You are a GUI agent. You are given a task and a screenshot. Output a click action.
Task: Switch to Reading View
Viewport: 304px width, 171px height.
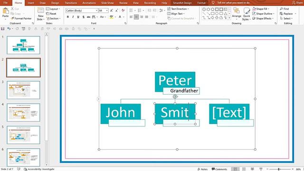pyautogui.click(x=252, y=169)
